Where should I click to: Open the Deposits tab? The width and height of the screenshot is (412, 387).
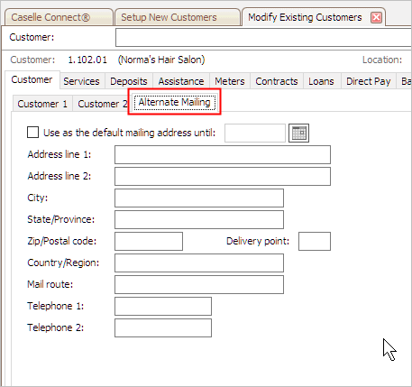[129, 81]
